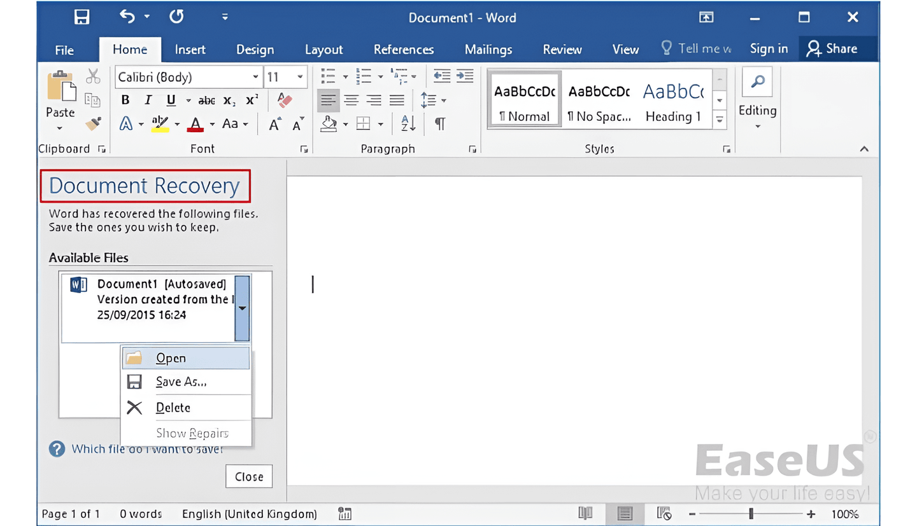Click the Cut scissors icon
Screen dimensions: 917x526
(x=93, y=77)
